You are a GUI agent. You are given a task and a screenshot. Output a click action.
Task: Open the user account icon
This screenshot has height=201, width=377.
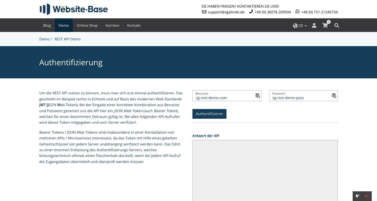point(314,25)
